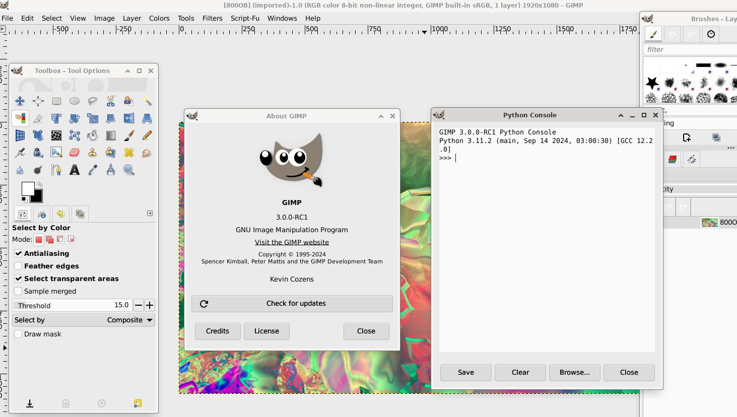This screenshot has width=737, height=417.
Task: Select the Crop tool
Action: point(38,118)
